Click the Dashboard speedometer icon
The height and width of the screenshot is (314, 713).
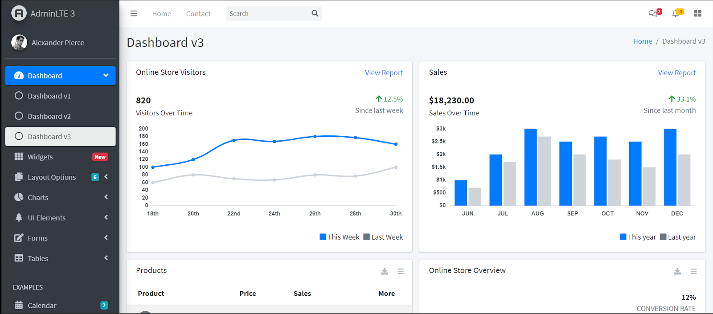click(x=19, y=75)
